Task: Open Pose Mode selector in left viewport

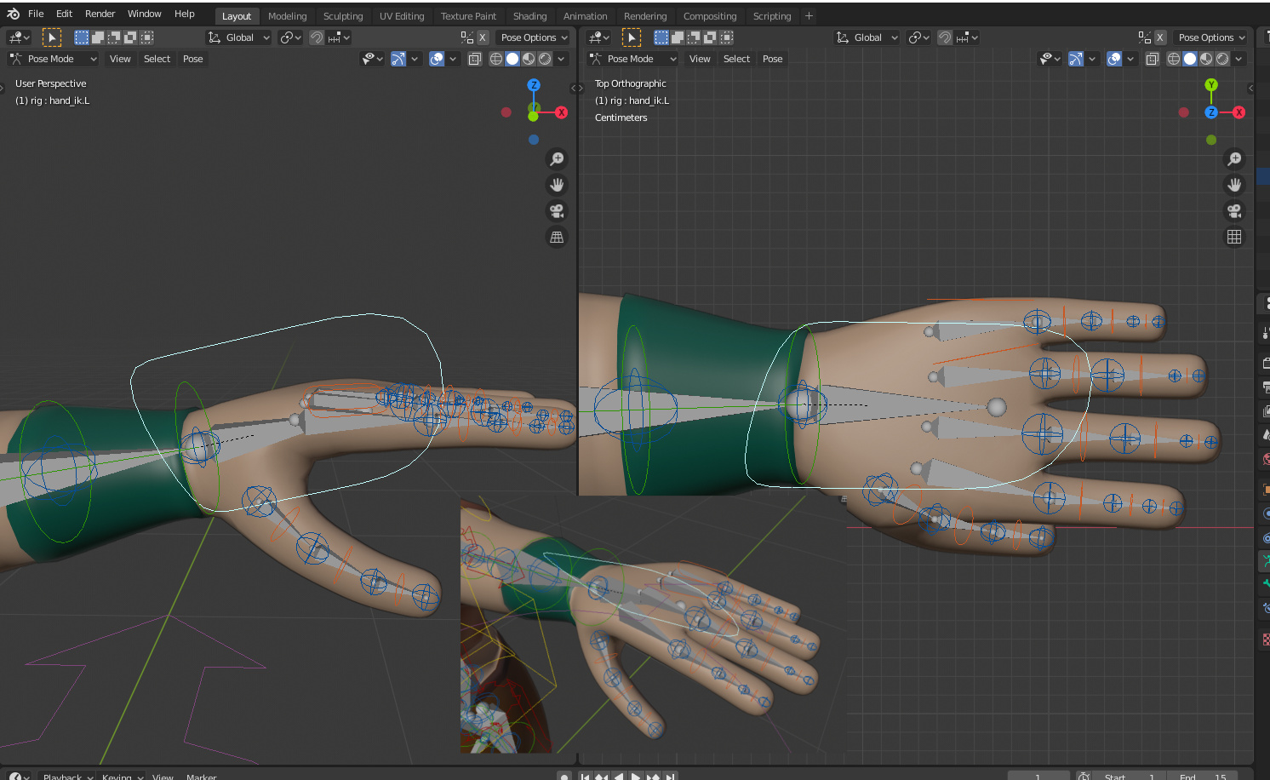Action: 53,59
